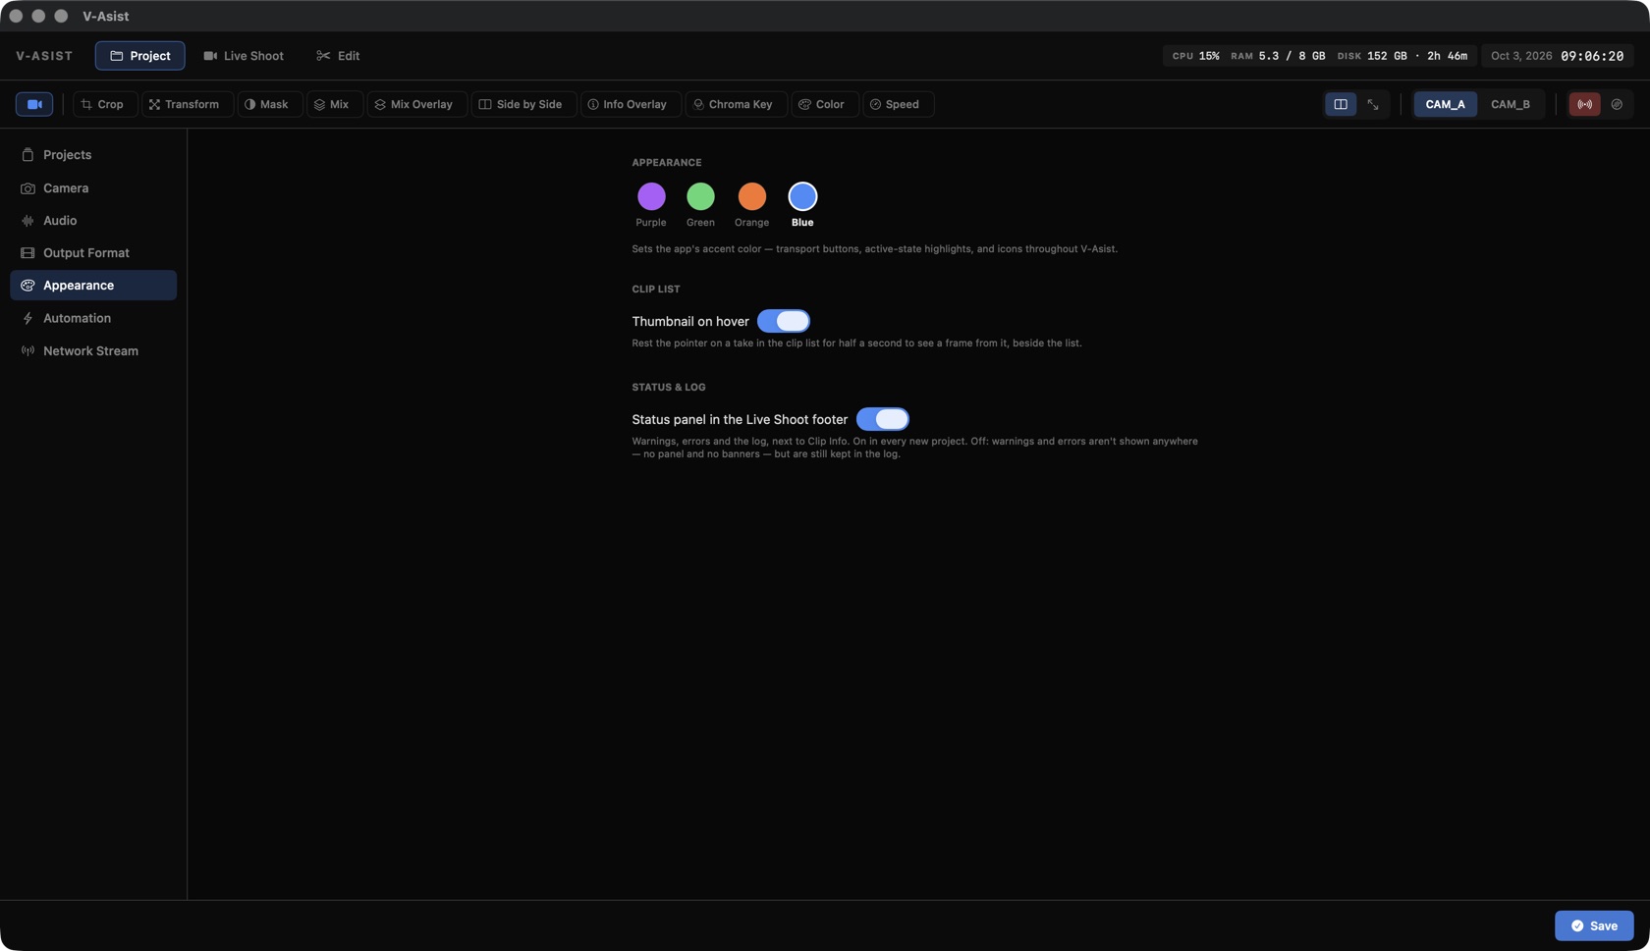Open Audio settings in the sidebar
Image resolution: width=1650 pixels, height=951 pixels.
[x=93, y=221]
